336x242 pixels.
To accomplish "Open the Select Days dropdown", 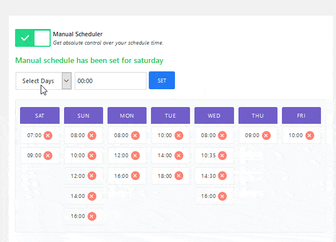I will (x=43, y=81).
